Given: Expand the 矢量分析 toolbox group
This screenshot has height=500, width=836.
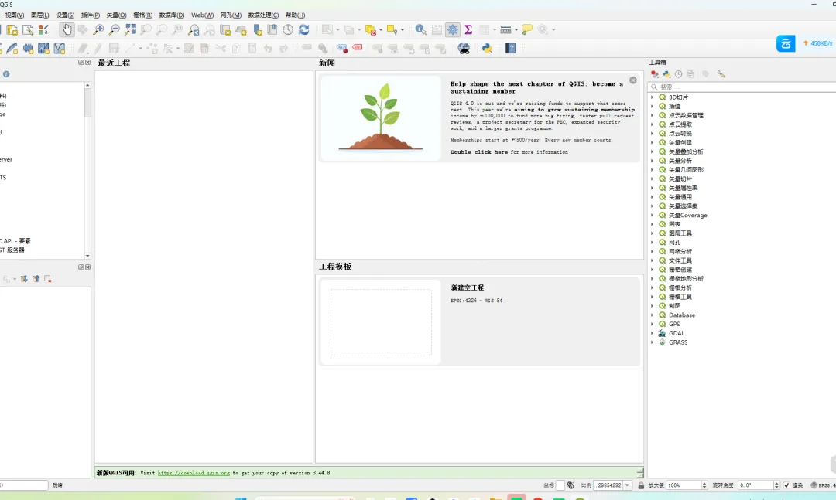Looking at the screenshot, I should coord(652,161).
